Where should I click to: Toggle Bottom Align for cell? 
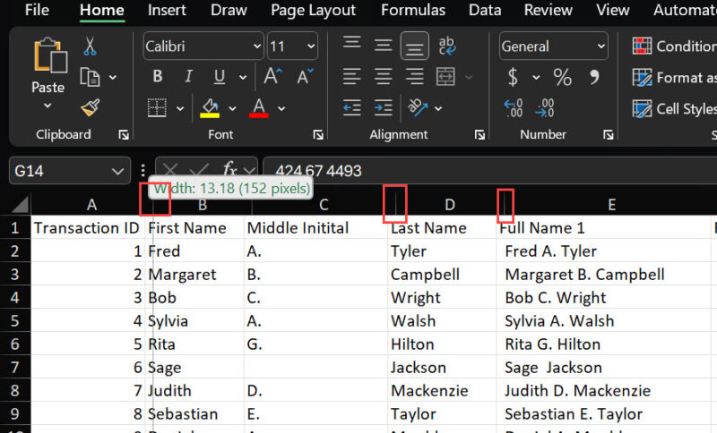414,47
